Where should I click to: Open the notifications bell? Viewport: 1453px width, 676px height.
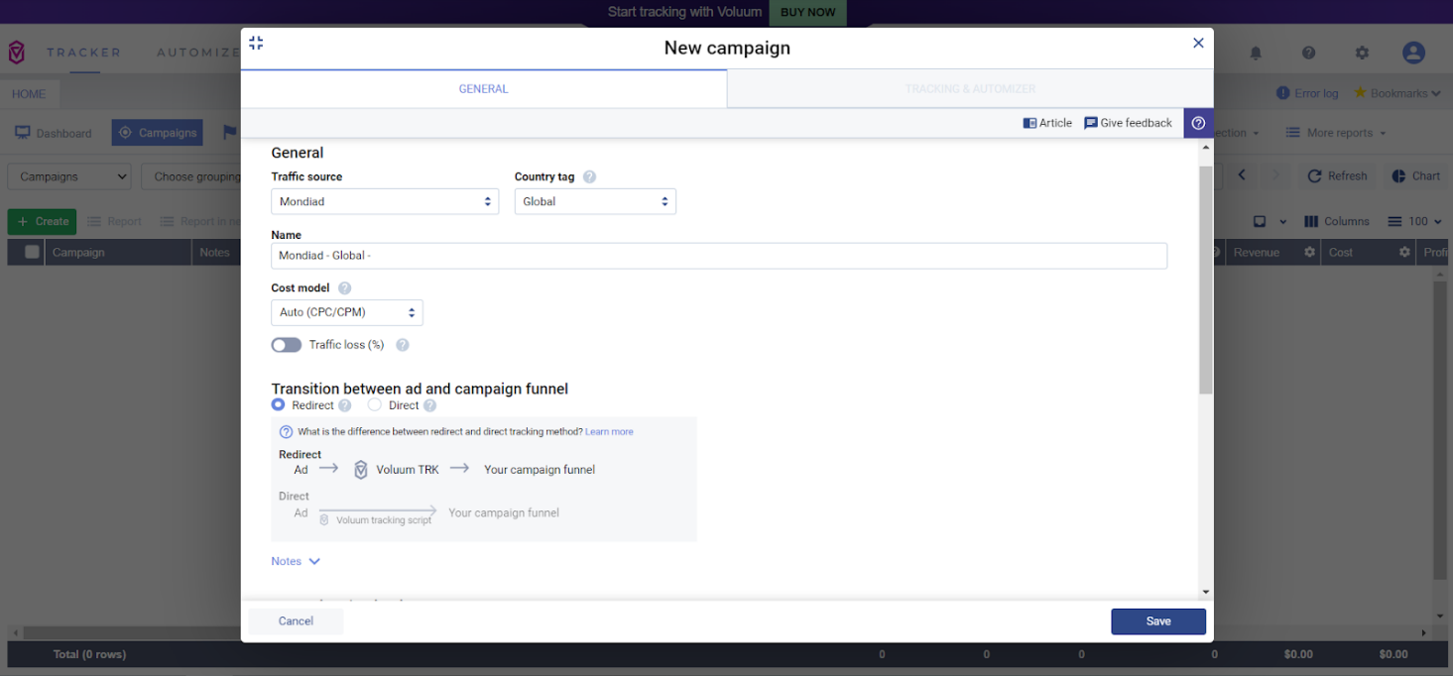[x=1256, y=54]
